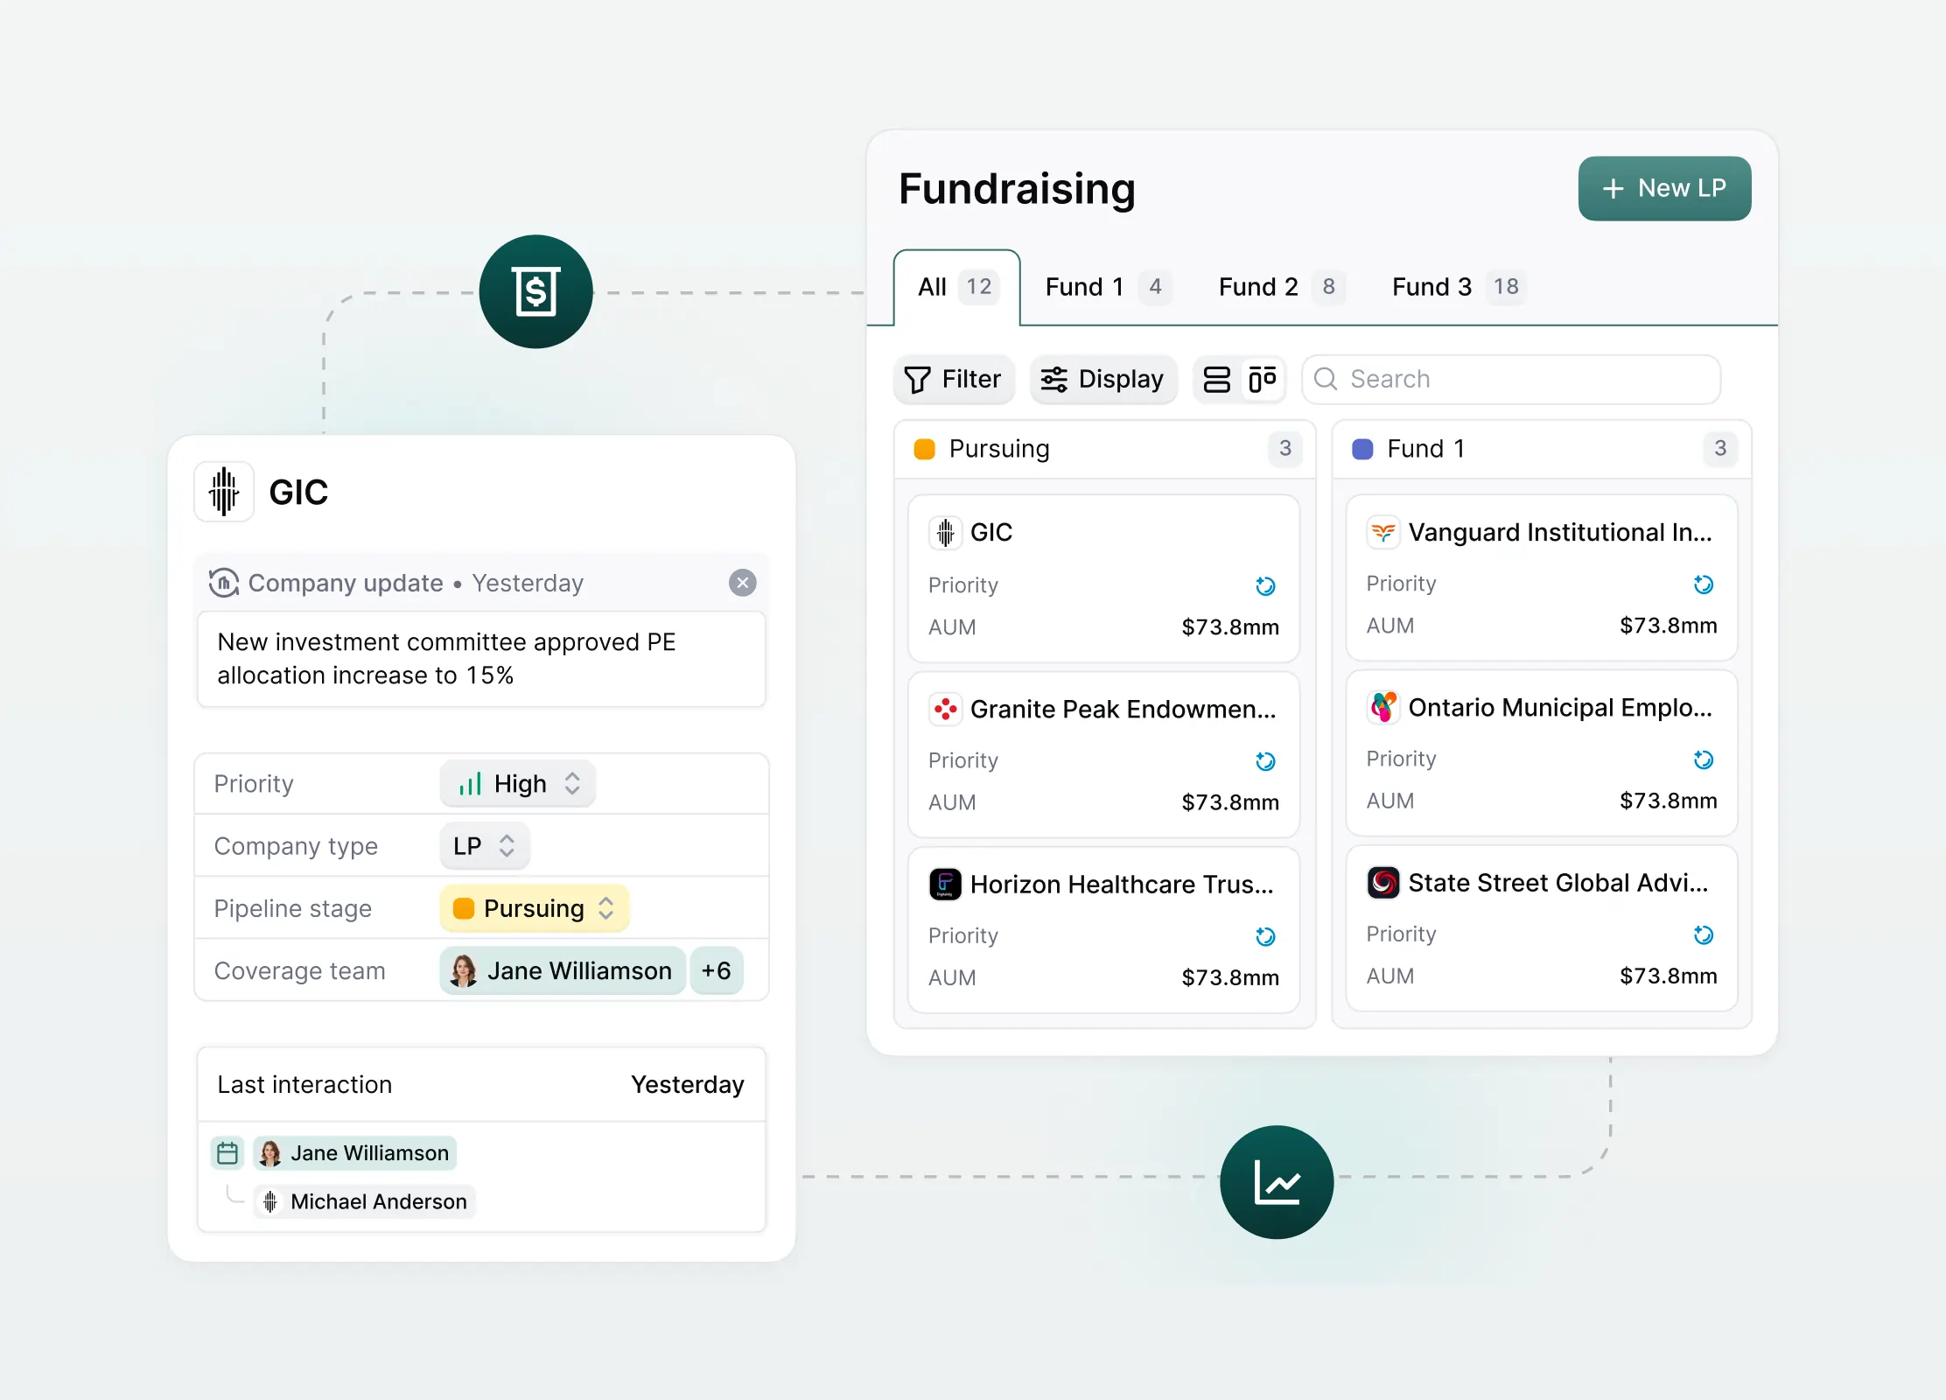Click the search magnifier icon

(x=1326, y=379)
